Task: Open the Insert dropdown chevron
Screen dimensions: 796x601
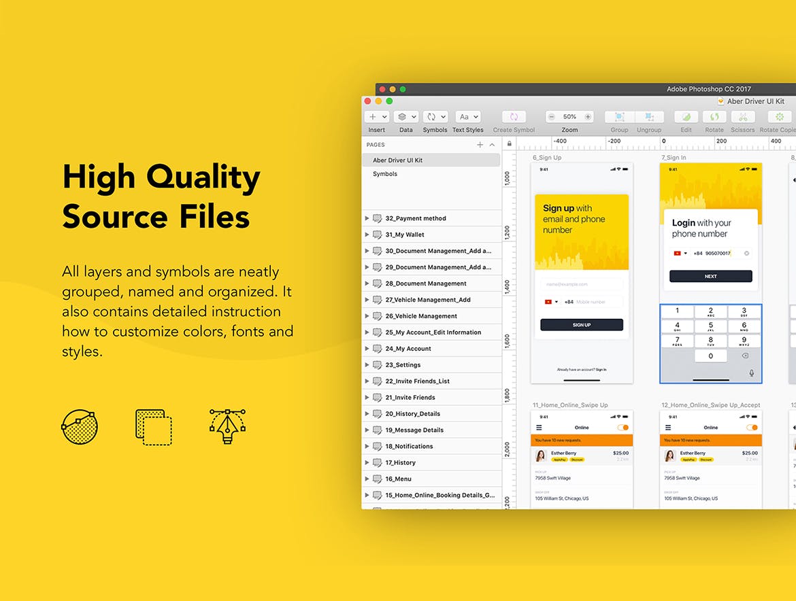Action: [385, 116]
